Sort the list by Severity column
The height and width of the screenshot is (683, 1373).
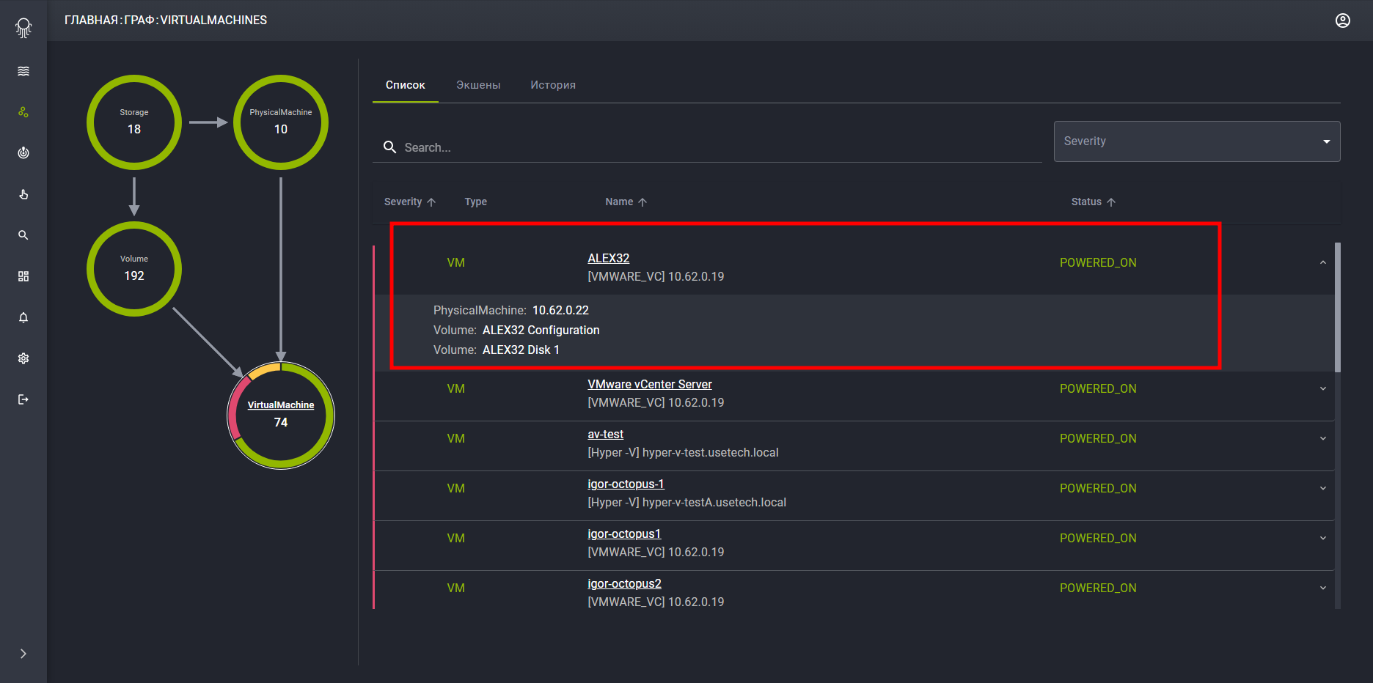tap(410, 202)
